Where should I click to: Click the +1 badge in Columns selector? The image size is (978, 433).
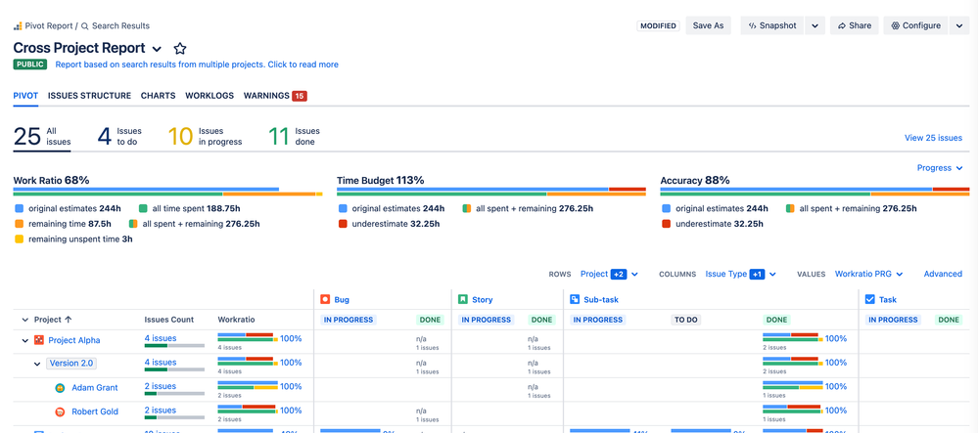coord(757,274)
